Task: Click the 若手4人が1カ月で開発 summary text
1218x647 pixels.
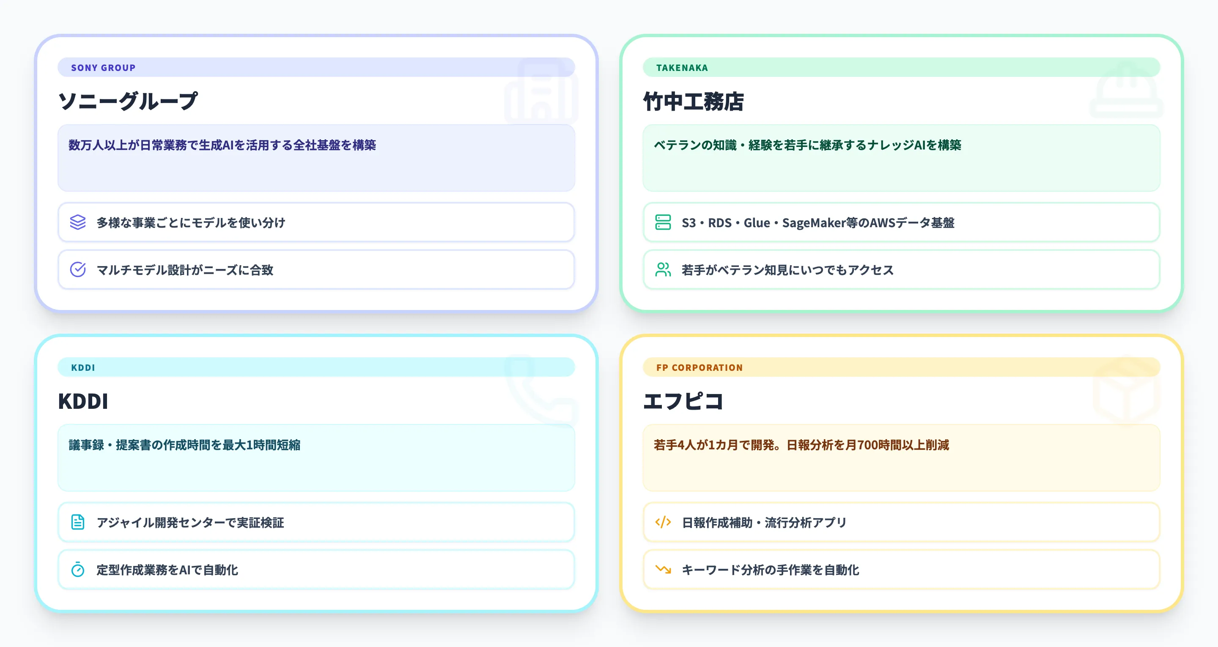Action: 801,445
